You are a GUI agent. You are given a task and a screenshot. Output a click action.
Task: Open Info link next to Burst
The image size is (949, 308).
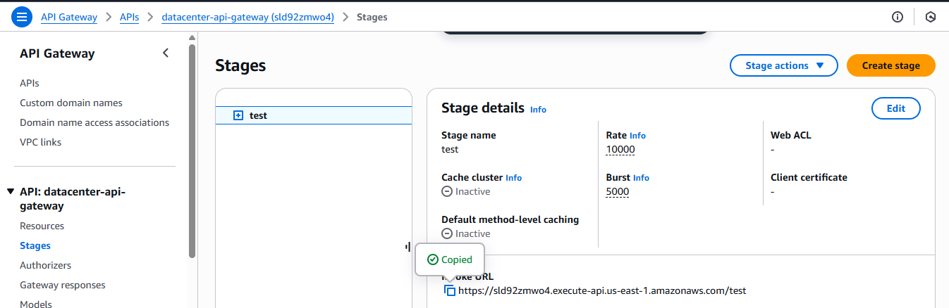coord(641,178)
